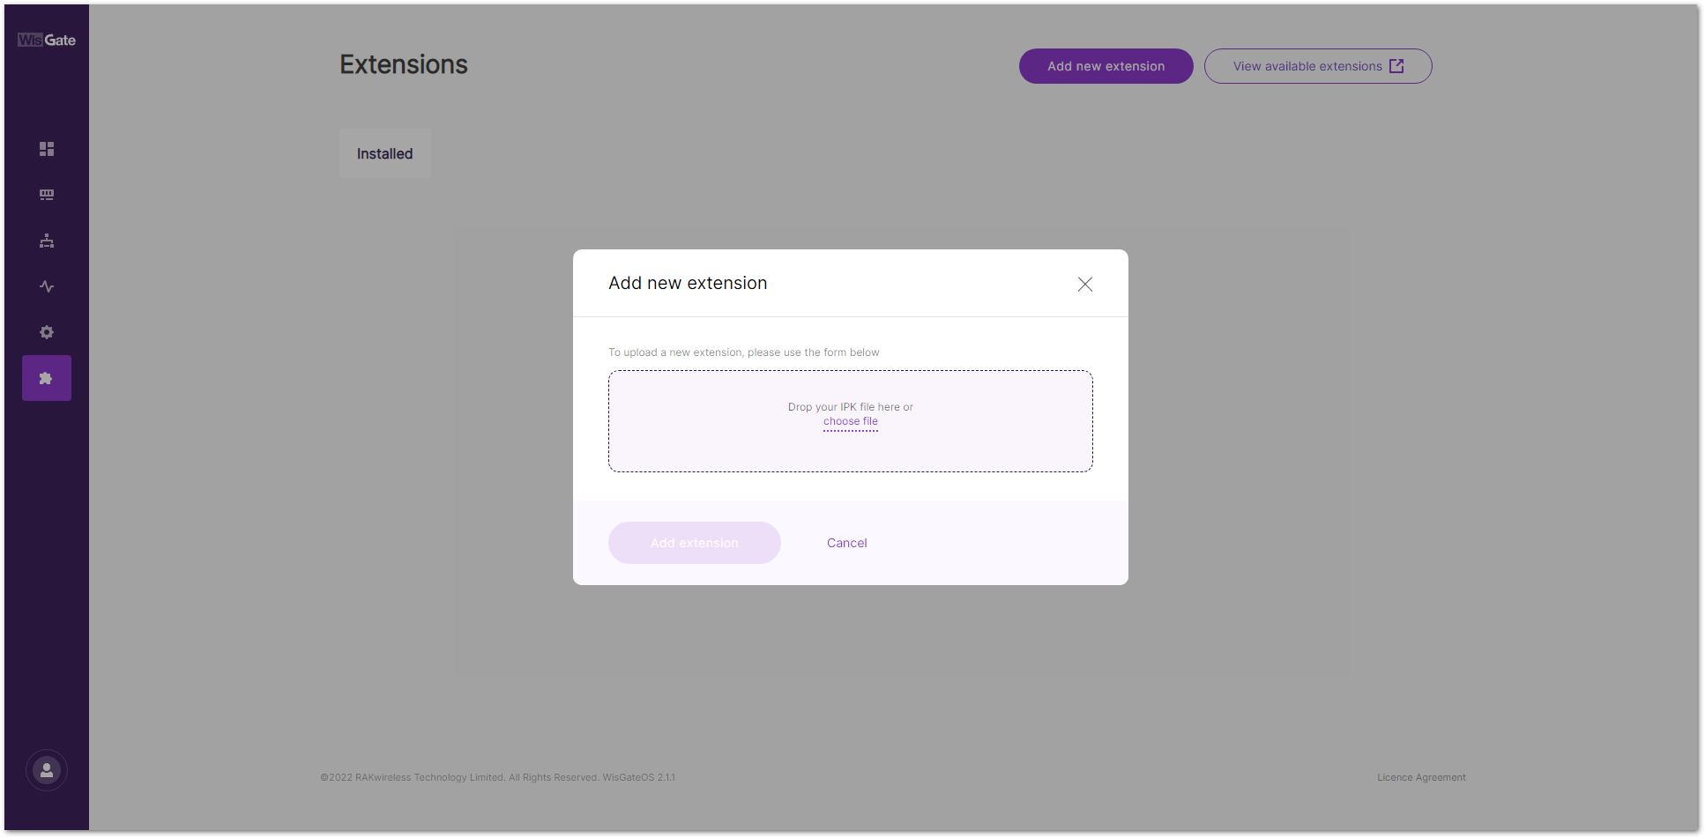
Task: Open the Diagnostics pulse icon
Action: point(47,286)
